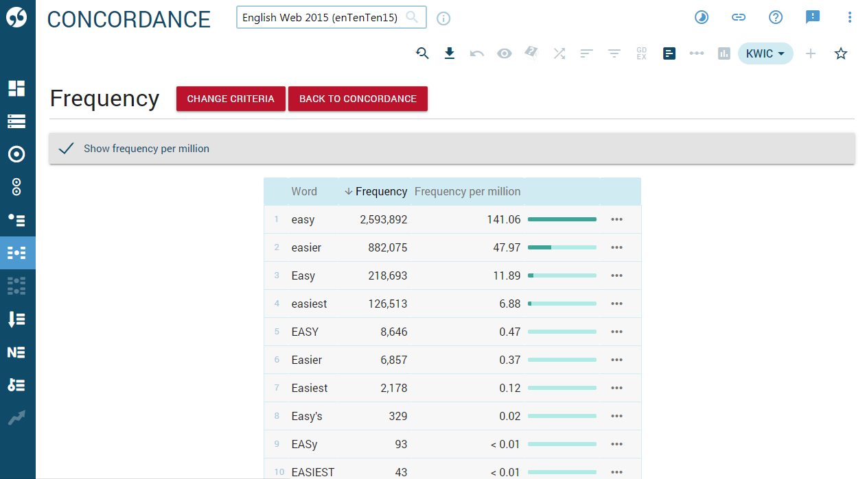Image resolution: width=867 pixels, height=479 pixels.
Task: Open the KWIC view dropdown
Action: (x=765, y=53)
